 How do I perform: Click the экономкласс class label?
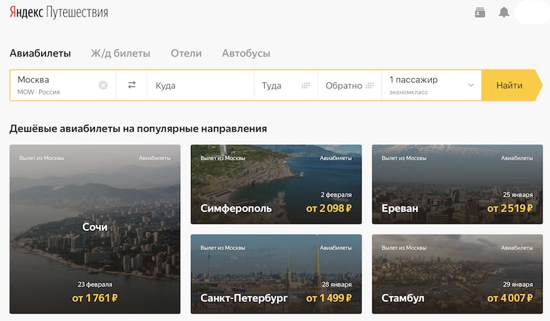(408, 93)
